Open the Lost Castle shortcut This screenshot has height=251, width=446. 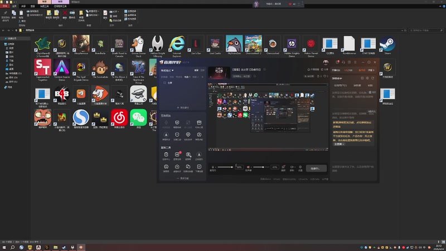(215, 45)
